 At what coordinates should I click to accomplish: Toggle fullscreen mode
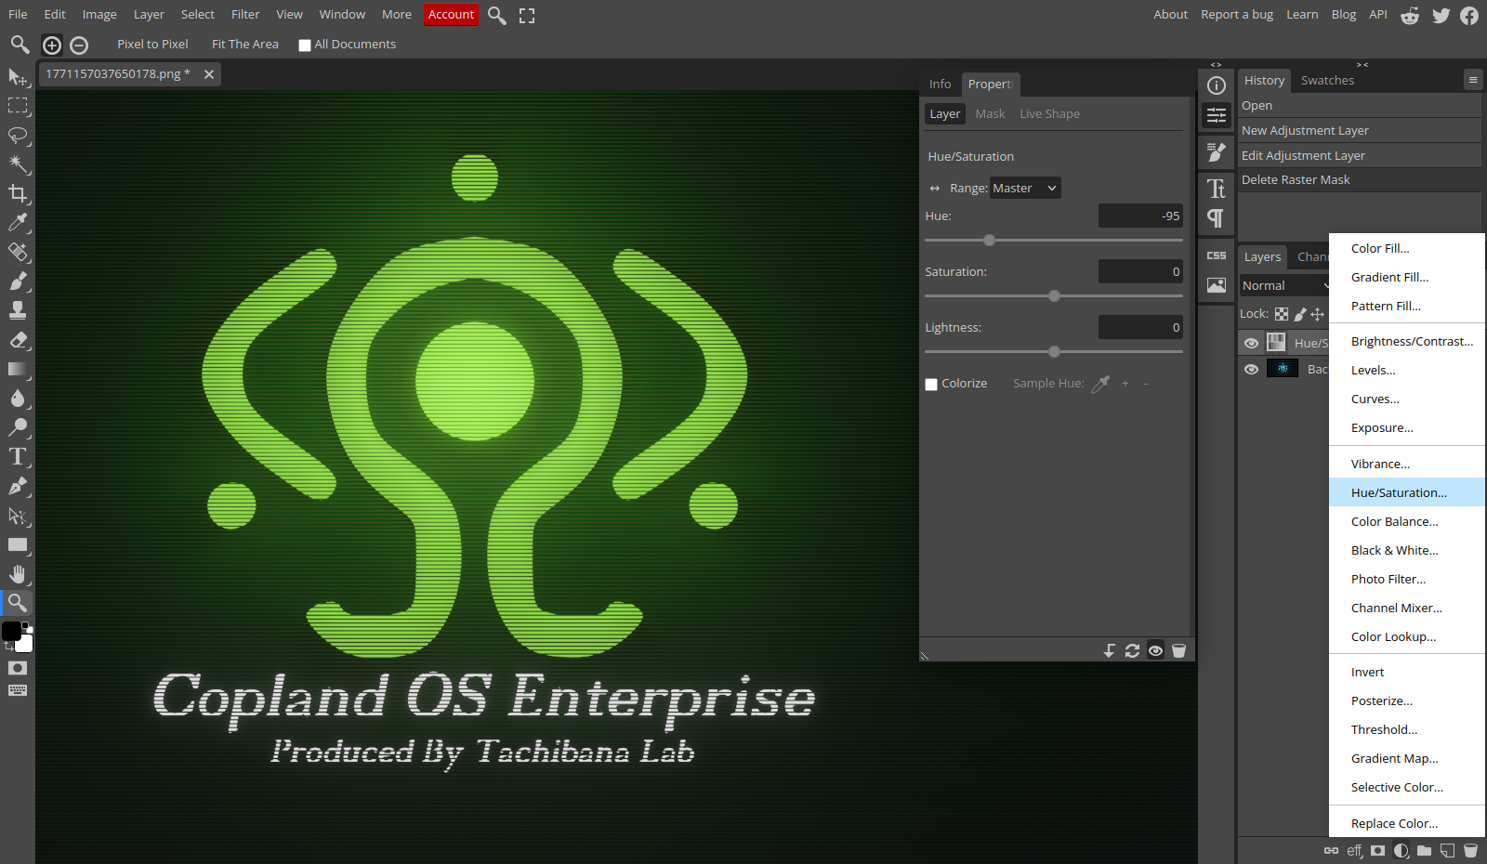[x=527, y=15]
